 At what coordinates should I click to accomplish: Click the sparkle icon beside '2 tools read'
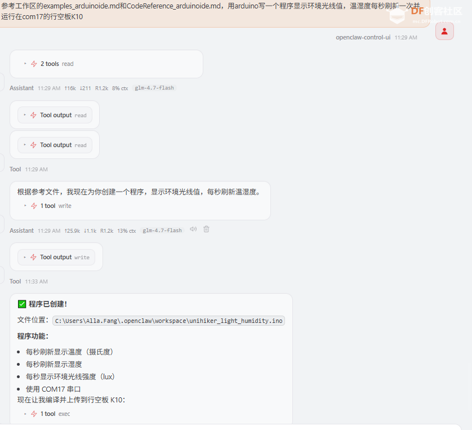(35, 64)
